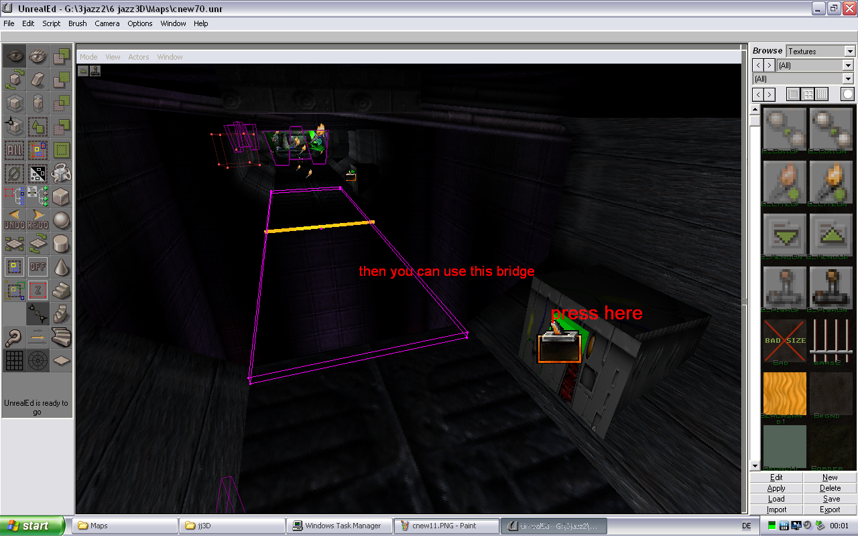858x537 pixels.
Task: Open the Options menu
Action: tap(140, 23)
